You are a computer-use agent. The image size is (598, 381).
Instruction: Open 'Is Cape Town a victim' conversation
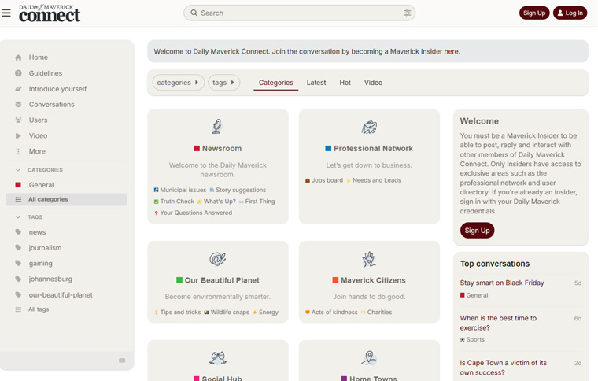coord(503,368)
